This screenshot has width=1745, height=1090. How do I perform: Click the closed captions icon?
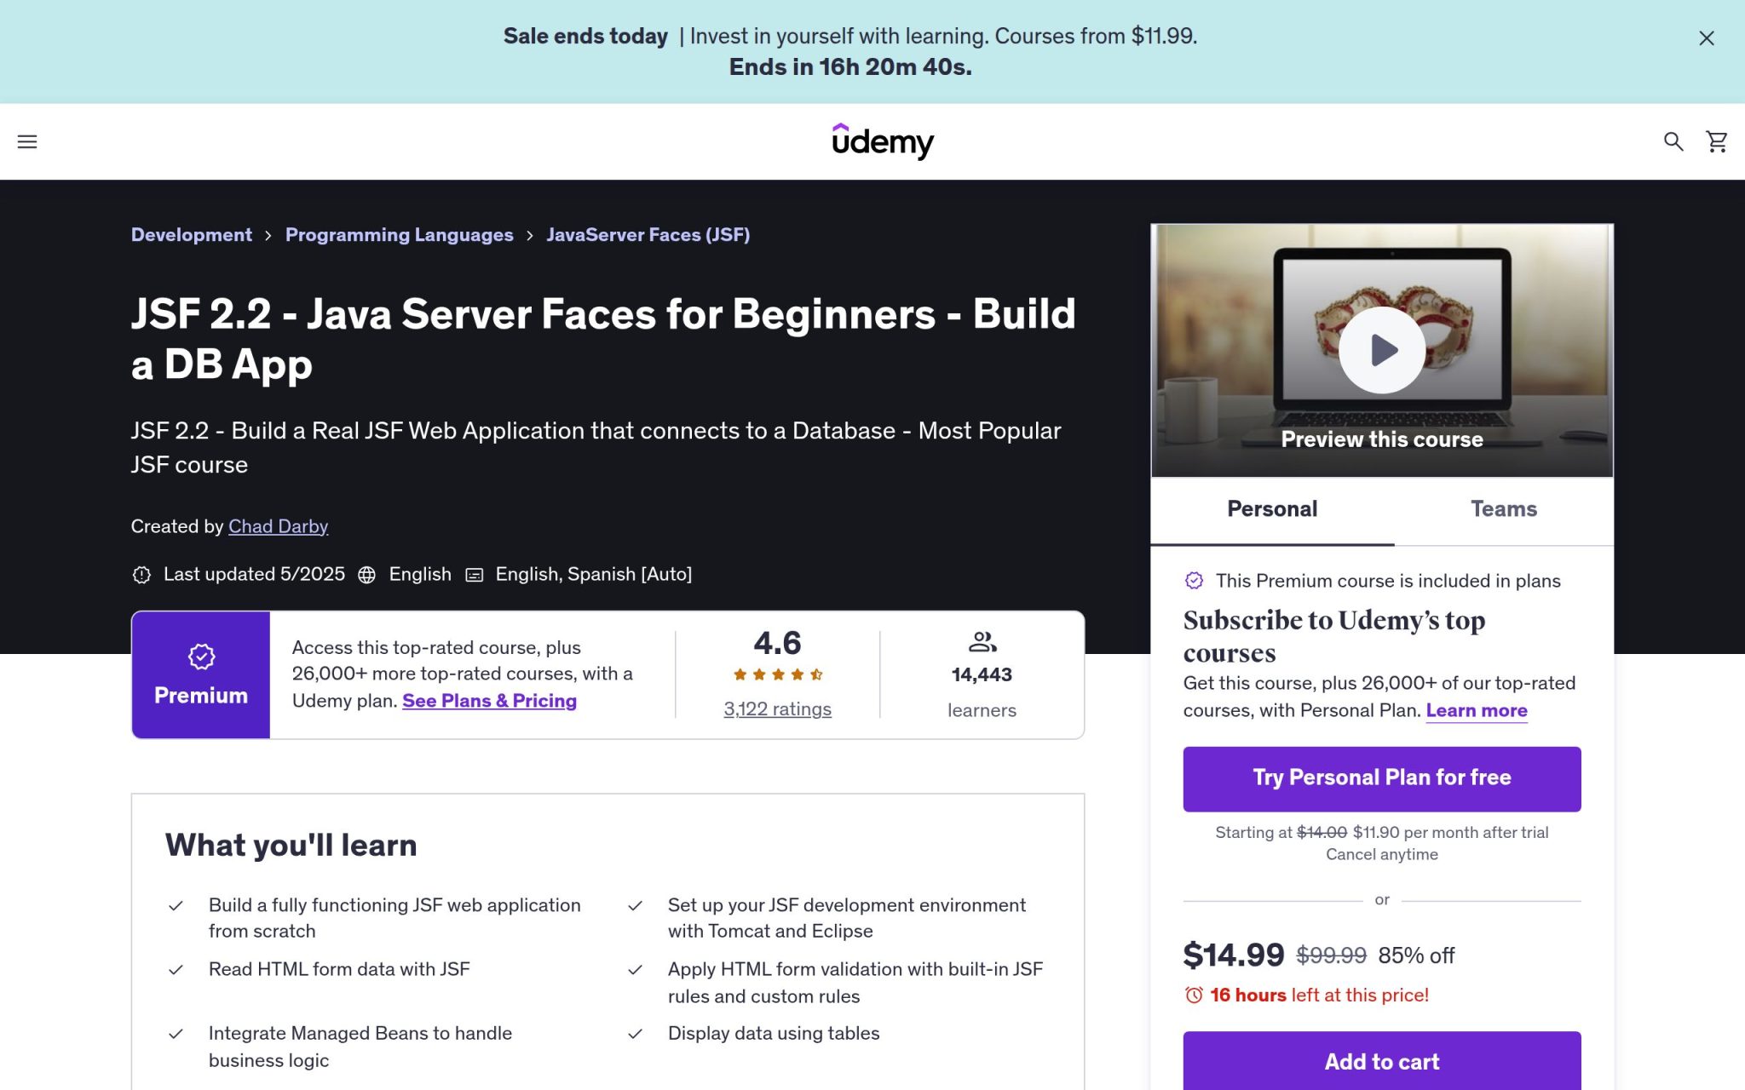pyautogui.click(x=475, y=575)
